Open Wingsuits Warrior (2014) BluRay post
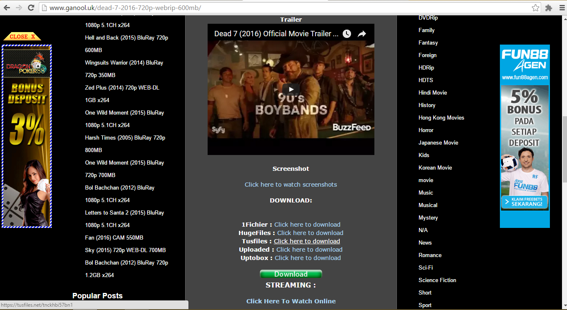 (124, 69)
